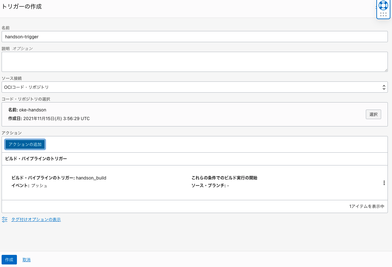The image size is (392, 267).
Task: Click the sliders icon beside タグ付けオプションの表示
Action: tap(5, 219)
